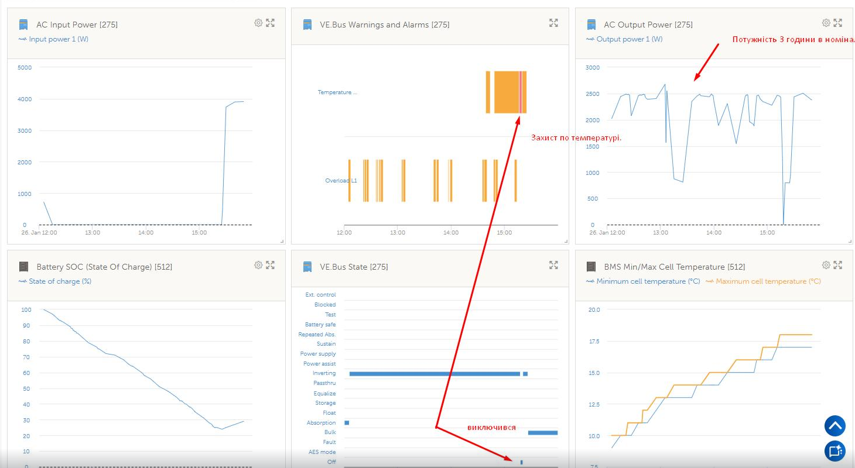The width and height of the screenshot is (855, 468).
Task: Open settings gear of Battery SOC widget
Action: tap(258, 265)
